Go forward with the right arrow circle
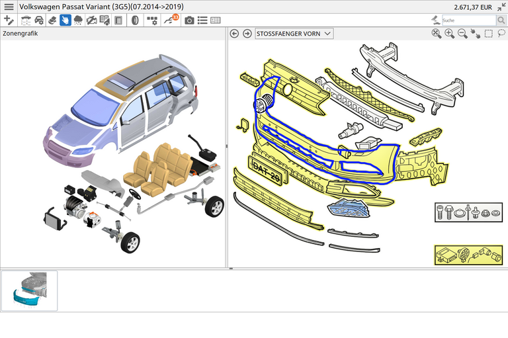 pyautogui.click(x=247, y=34)
